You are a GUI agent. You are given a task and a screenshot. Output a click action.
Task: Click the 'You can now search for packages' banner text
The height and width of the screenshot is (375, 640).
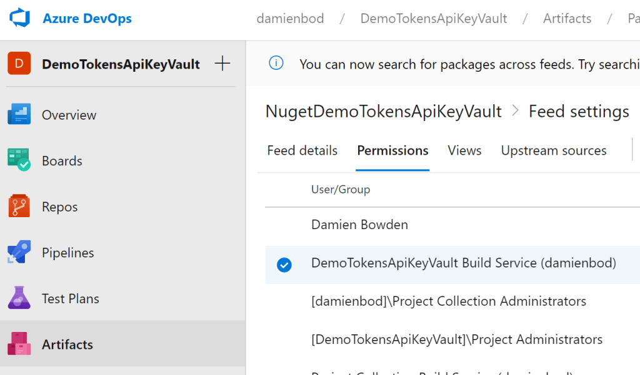point(469,64)
